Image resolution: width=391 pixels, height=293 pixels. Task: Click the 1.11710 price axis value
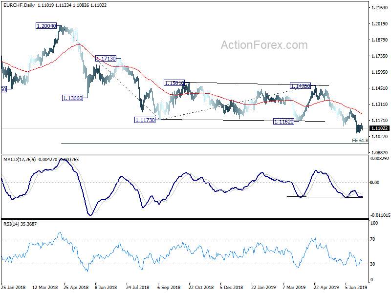(380, 121)
